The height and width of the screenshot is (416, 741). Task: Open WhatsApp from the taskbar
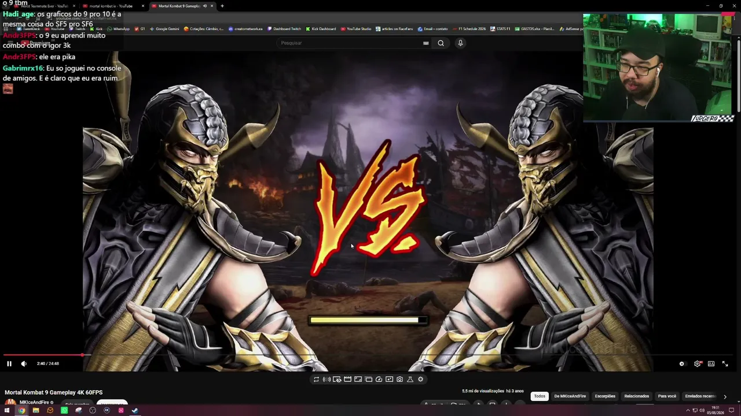tap(64, 411)
